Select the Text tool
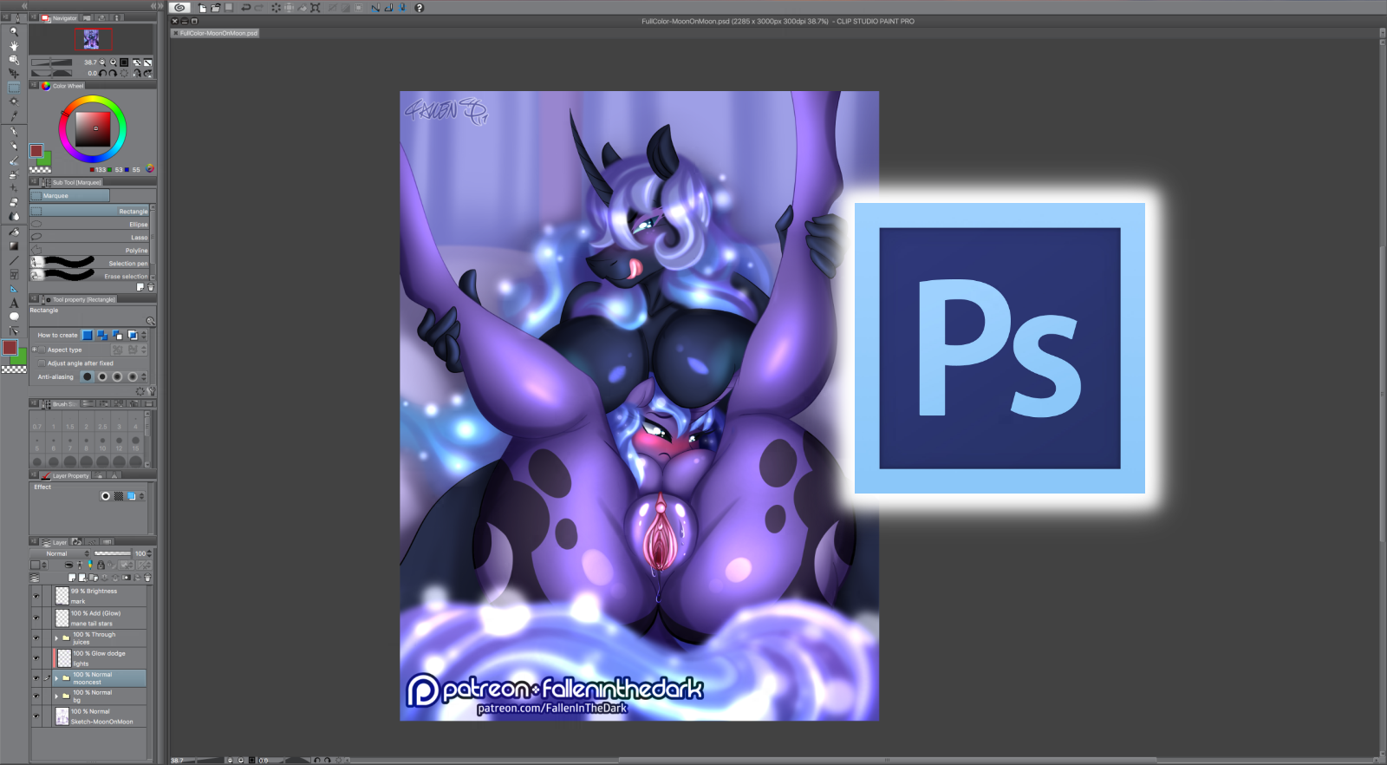 click(x=14, y=303)
